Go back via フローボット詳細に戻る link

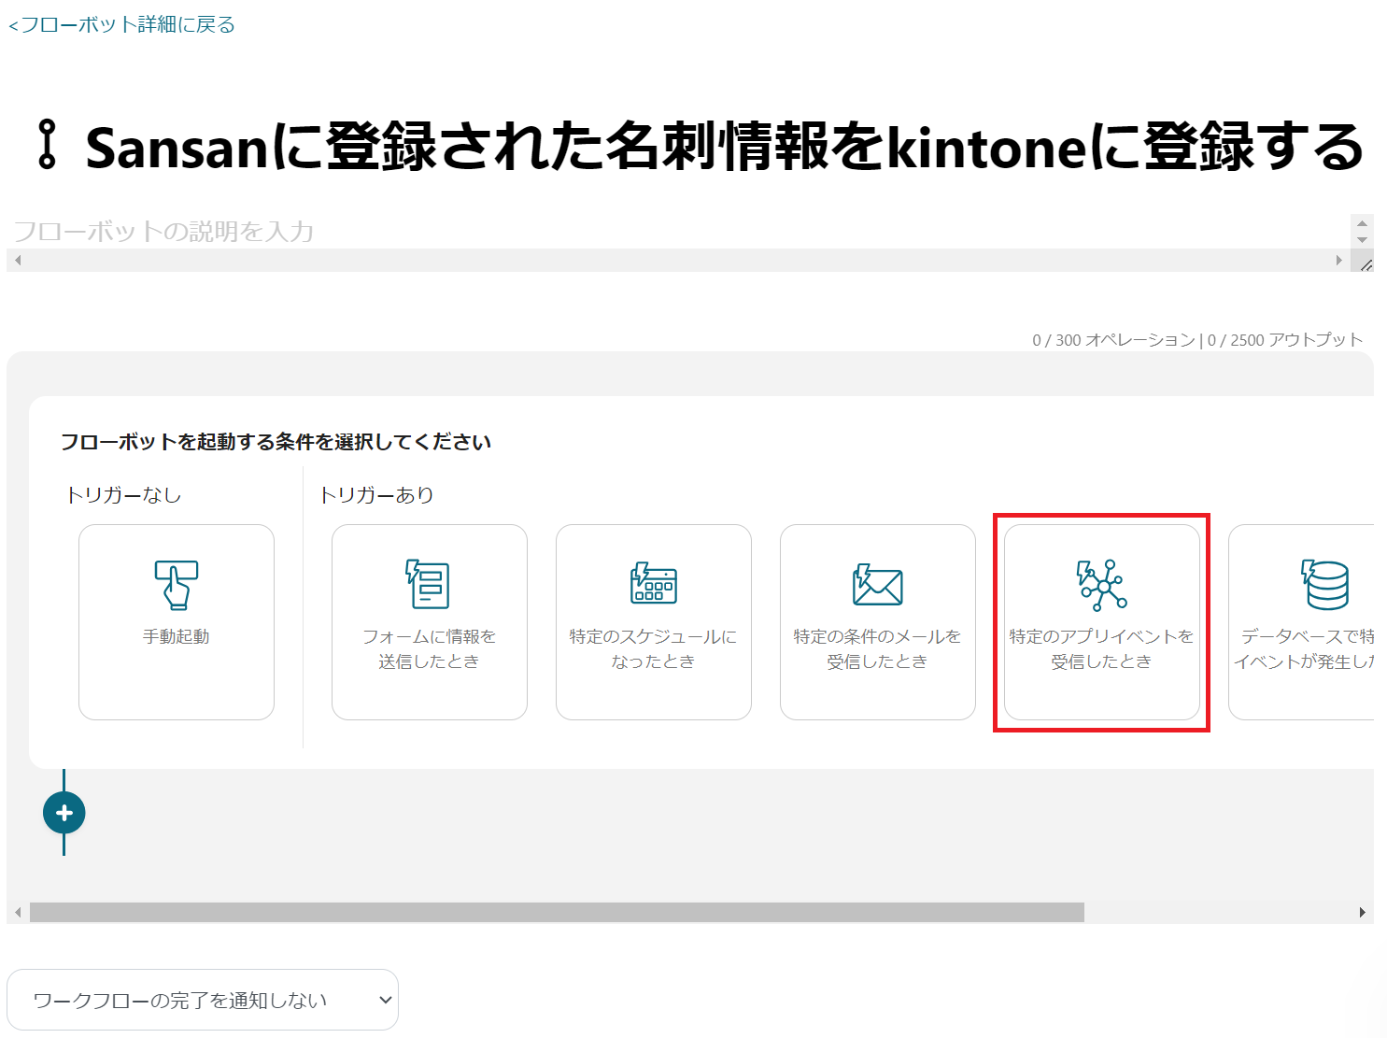coord(121,24)
